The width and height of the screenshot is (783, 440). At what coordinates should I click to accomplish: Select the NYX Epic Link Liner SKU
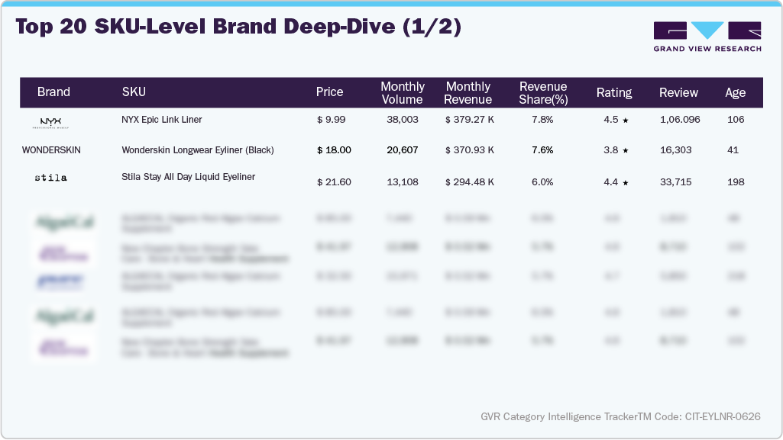(x=162, y=120)
